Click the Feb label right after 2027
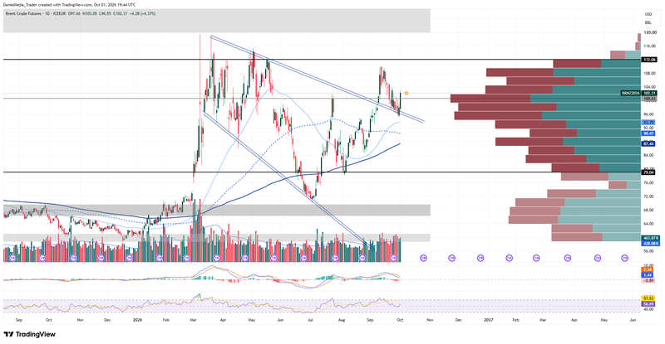 [x=515, y=320]
